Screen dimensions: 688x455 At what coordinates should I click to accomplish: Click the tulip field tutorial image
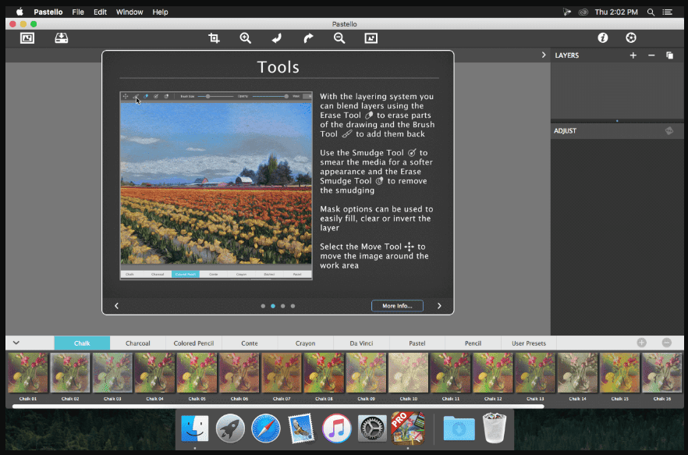pos(216,183)
